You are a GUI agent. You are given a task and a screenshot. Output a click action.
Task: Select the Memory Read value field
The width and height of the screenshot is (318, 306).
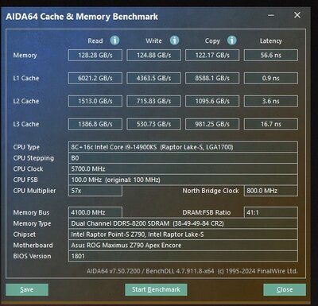(x=95, y=55)
